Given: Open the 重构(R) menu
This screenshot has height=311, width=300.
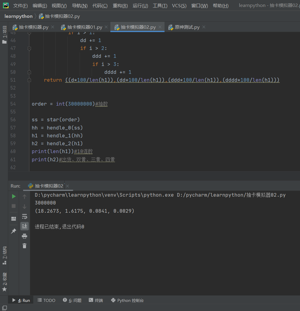Looking at the screenshot, I should click(x=120, y=5).
